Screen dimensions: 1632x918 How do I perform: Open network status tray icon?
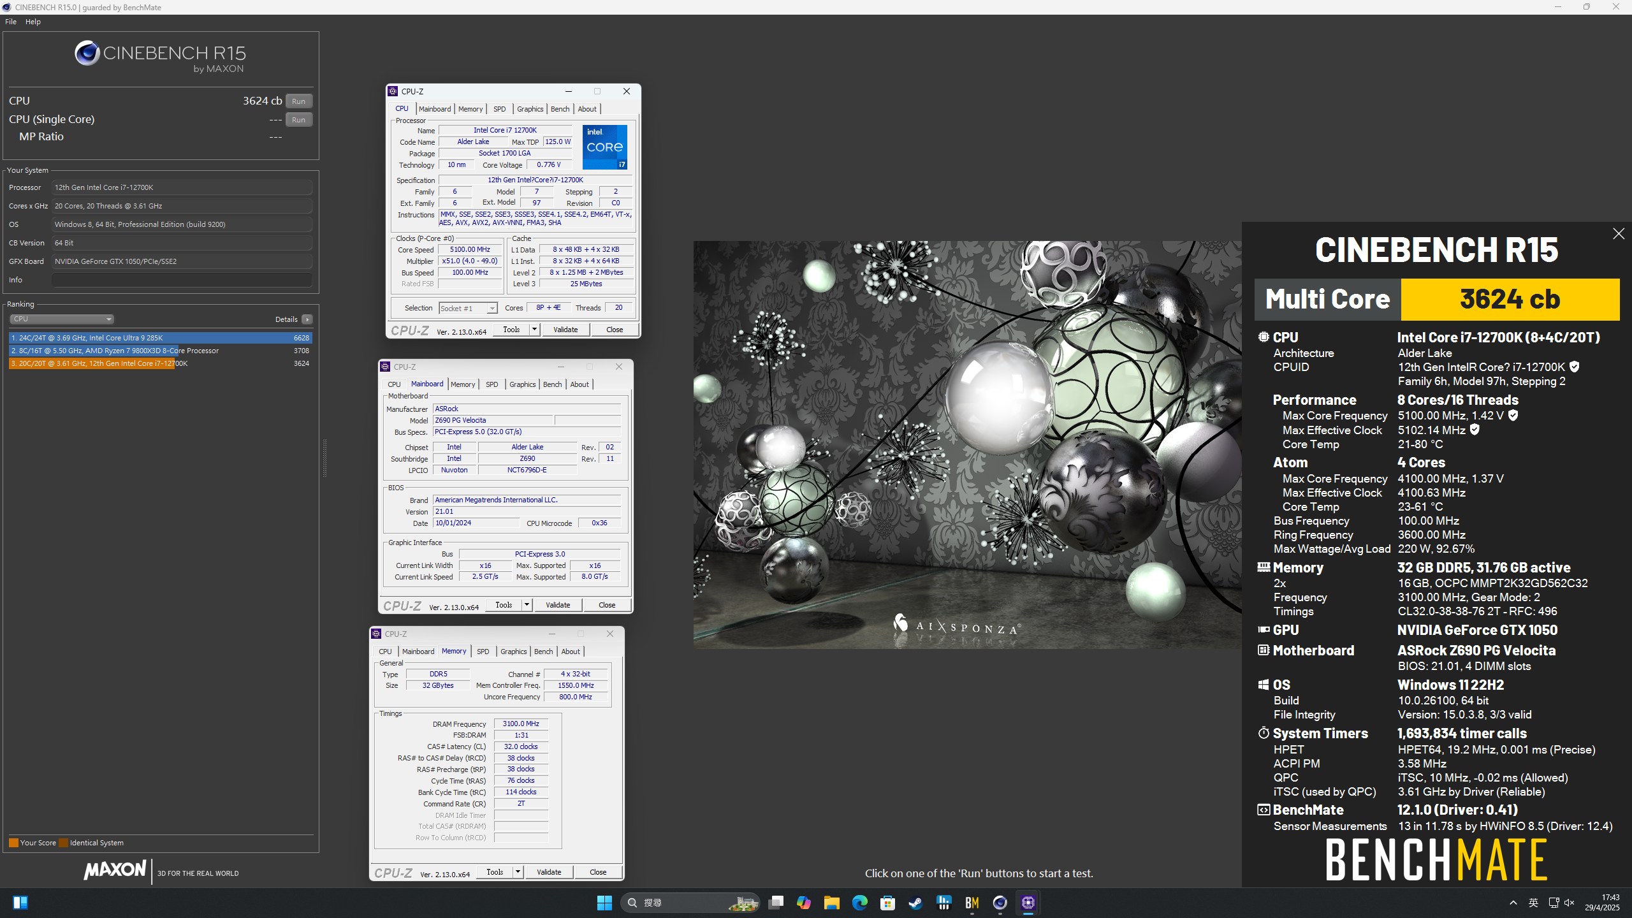pos(1554,903)
